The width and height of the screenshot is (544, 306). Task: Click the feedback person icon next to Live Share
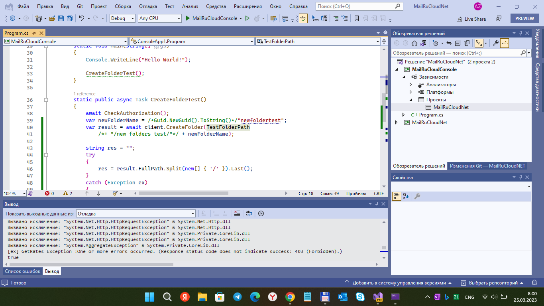(499, 18)
